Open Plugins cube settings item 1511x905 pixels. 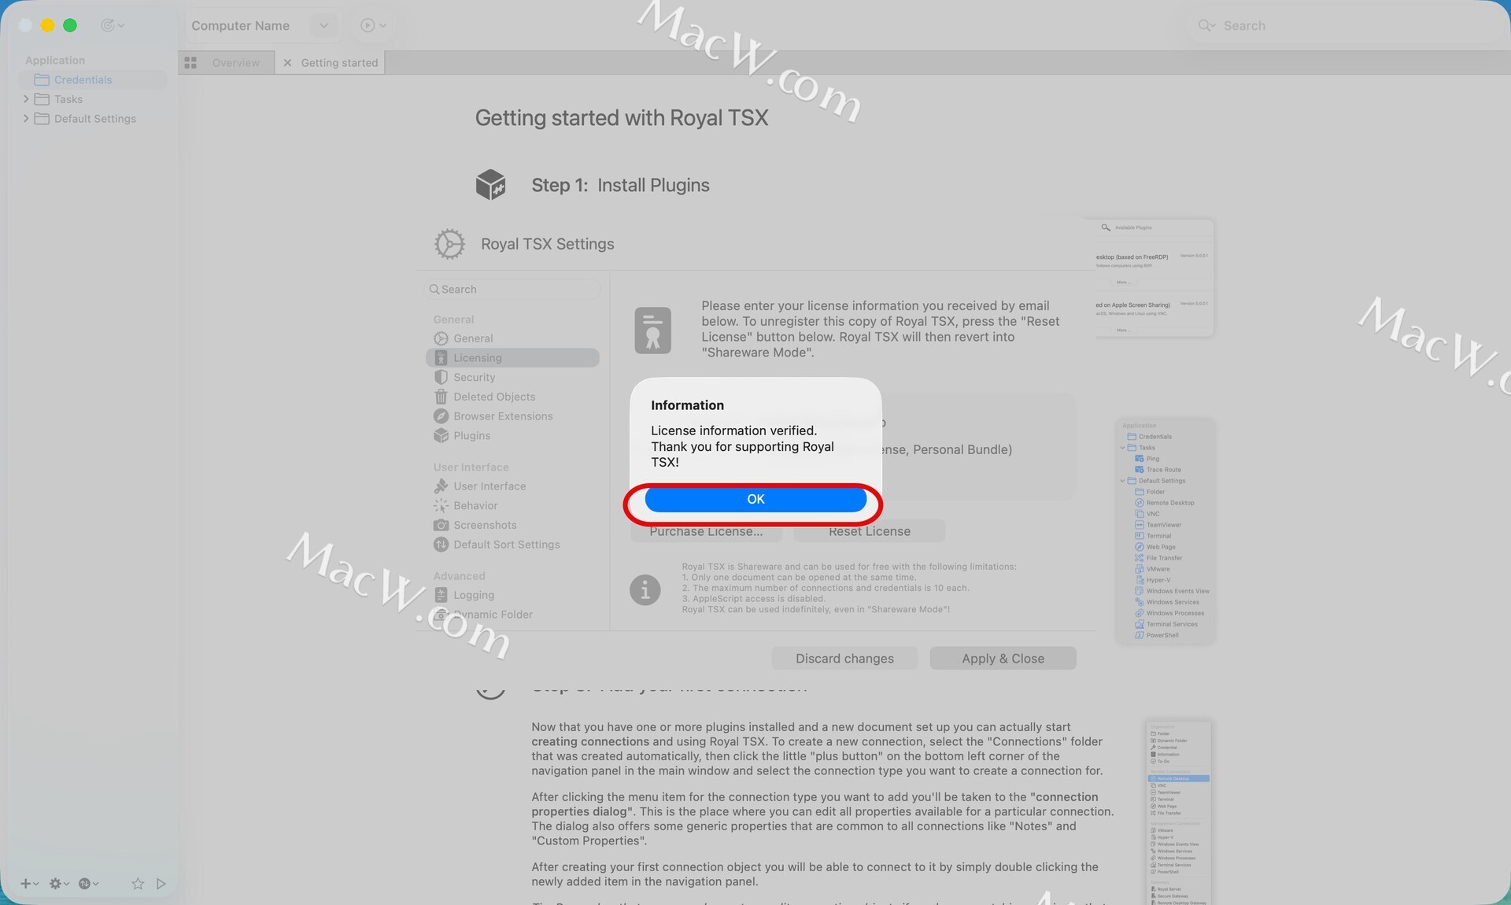click(471, 436)
